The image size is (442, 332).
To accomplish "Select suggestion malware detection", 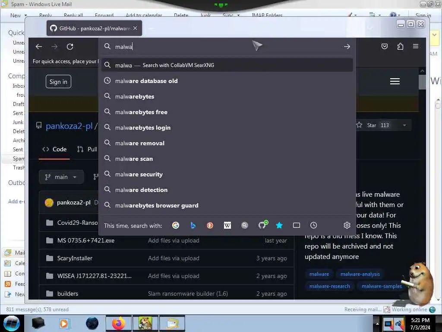I will 227,190.
